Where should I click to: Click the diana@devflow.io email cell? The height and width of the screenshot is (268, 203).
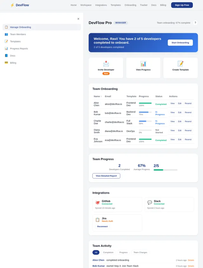pyautogui.click(x=114, y=131)
